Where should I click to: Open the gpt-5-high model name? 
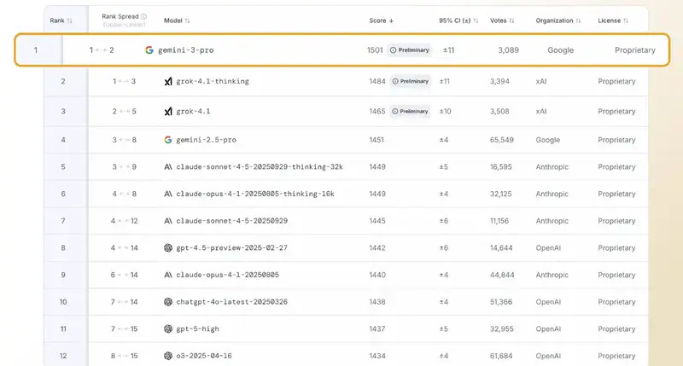click(198, 328)
